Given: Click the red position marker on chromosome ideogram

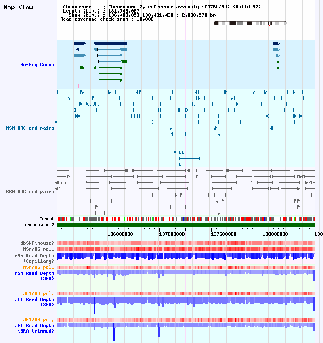Looking at the screenshot, I should click(269, 23).
